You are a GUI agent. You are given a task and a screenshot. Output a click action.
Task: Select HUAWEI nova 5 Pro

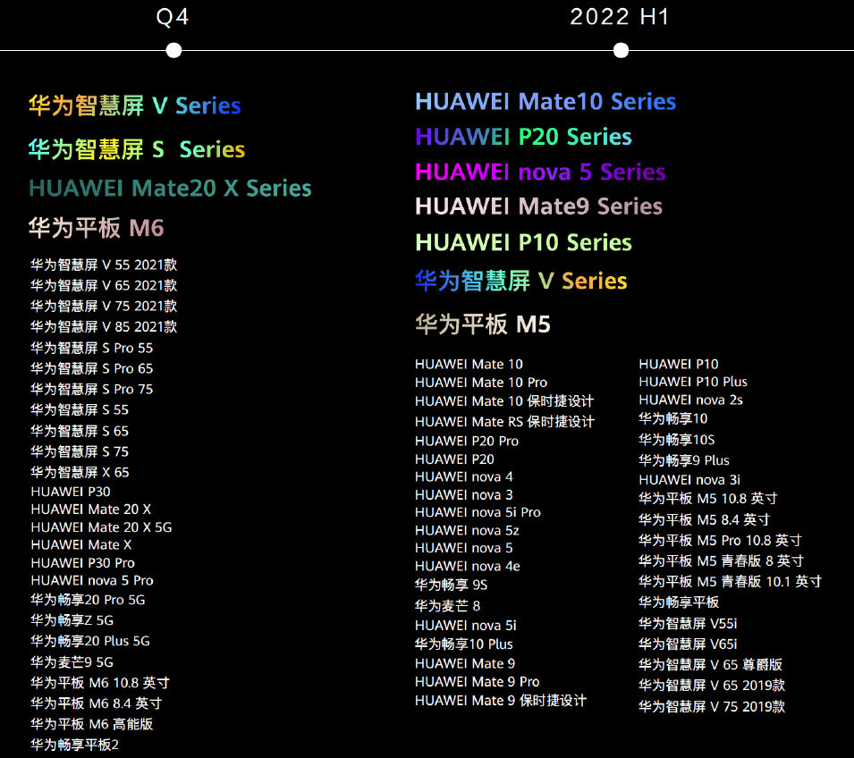point(92,580)
